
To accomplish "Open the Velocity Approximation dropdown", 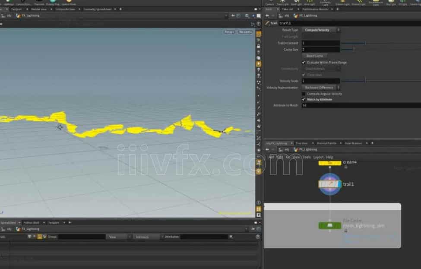I will 321,88.
